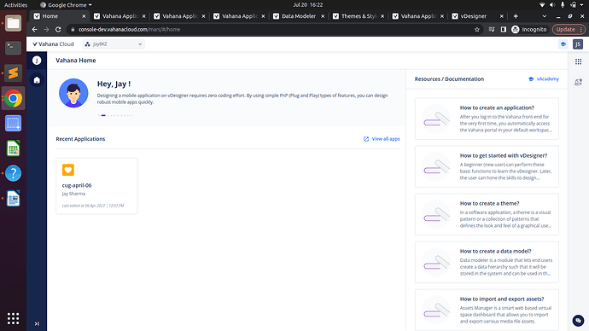Click the Chrome Update button
Image resolution: width=589 pixels, height=331 pixels.
click(x=569, y=29)
